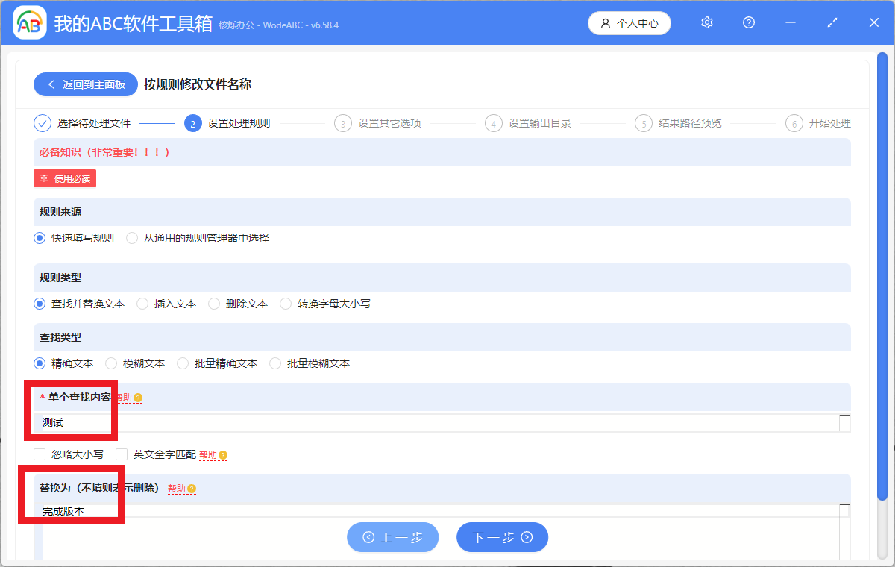This screenshot has height=567, width=895.
Task: Click the question mark help icon in title bar
Action: [x=748, y=22]
